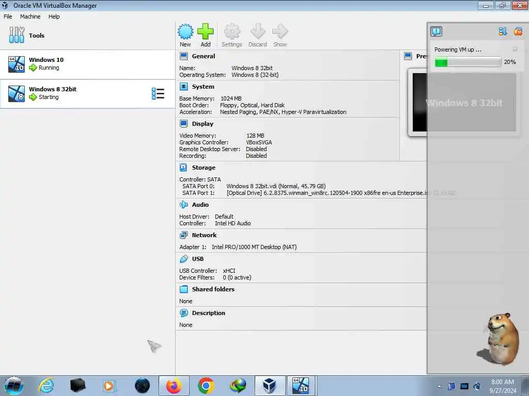The width and height of the screenshot is (529, 396).
Task: Click the Add machine green plus icon
Action: click(x=206, y=31)
